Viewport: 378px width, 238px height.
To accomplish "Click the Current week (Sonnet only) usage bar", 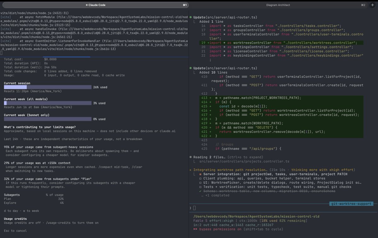I will (x=47, y=119).
